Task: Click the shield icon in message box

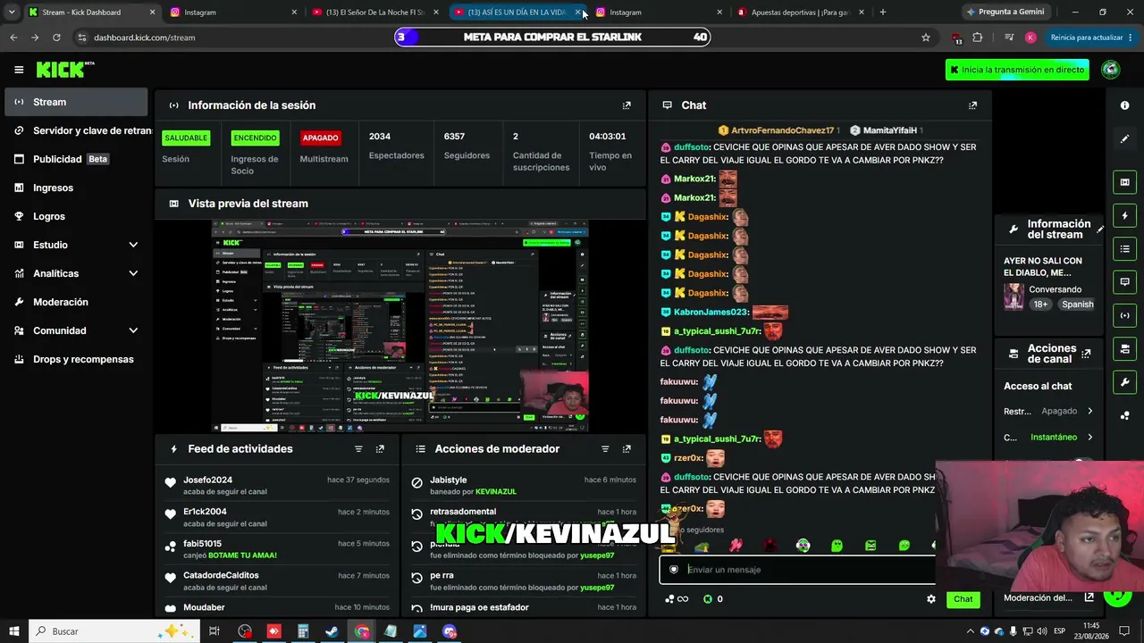Action: (674, 570)
